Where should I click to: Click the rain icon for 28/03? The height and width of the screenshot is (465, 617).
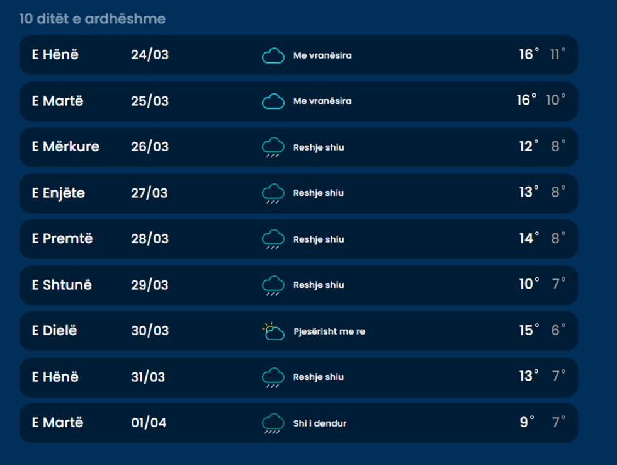tap(273, 239)
